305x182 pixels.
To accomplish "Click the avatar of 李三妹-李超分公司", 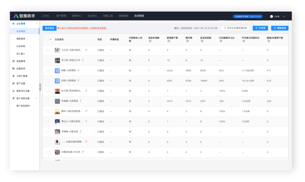I will pyautogui.click(x=57, y=60).
